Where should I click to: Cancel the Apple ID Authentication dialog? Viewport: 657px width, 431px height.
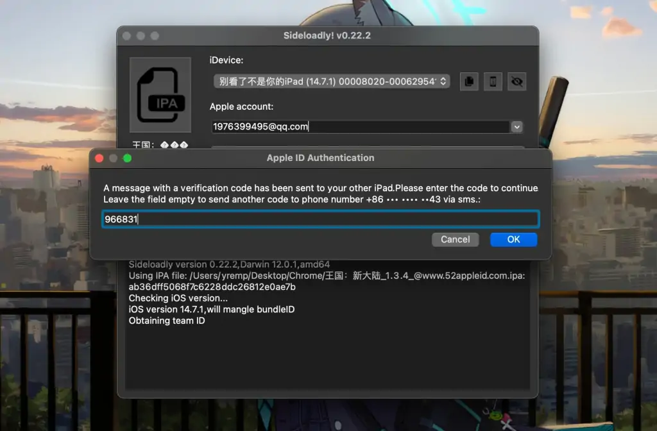click(455, 240)
